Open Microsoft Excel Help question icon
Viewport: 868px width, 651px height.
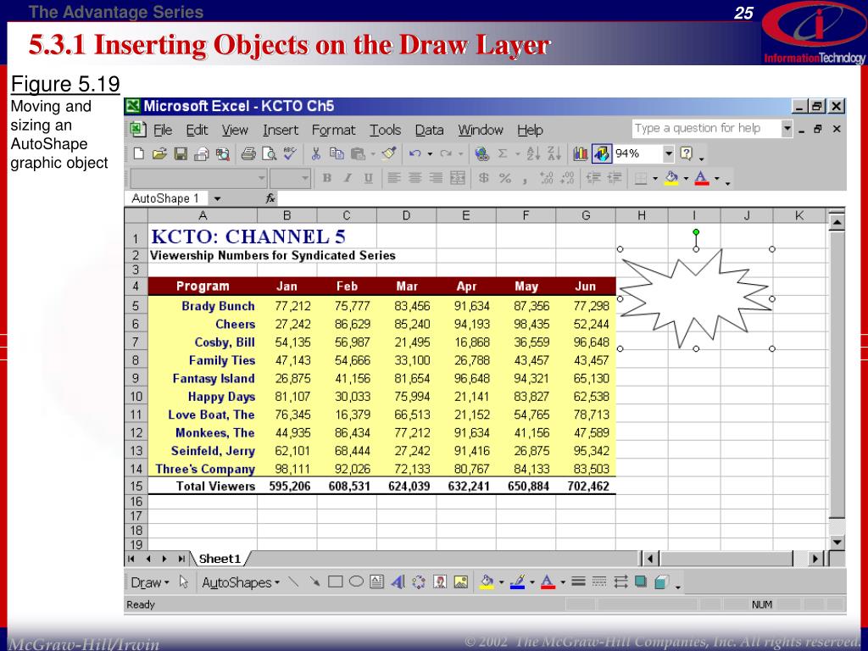[686, 153]
